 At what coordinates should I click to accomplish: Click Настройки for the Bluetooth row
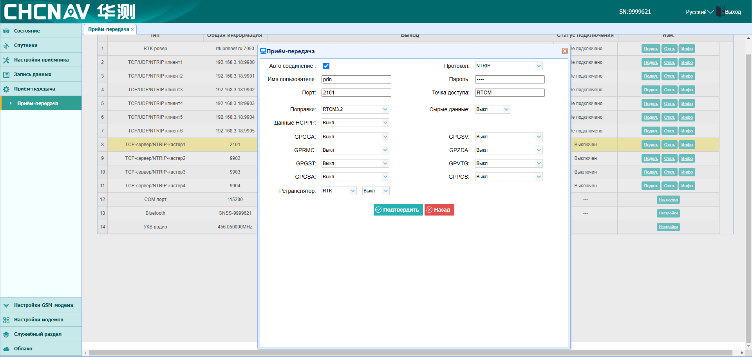668,213
